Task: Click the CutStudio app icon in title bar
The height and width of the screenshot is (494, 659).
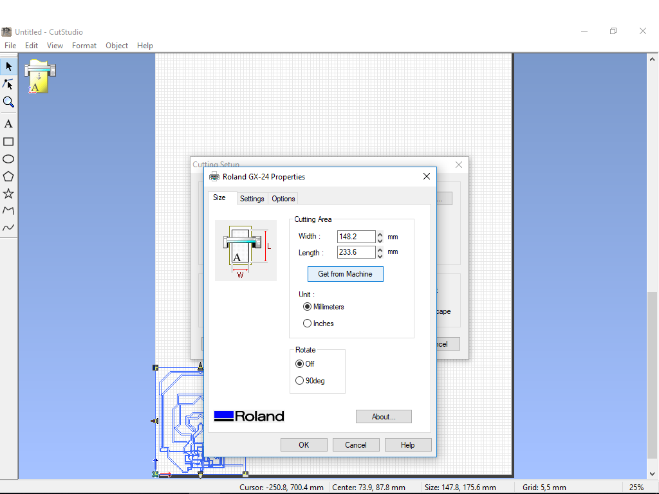Action: 6,32
